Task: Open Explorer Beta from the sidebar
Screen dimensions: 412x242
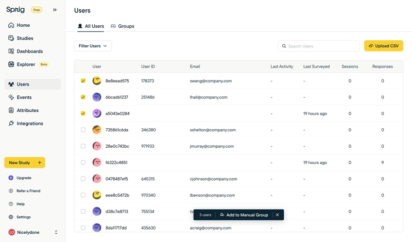Action: click(x=32, y=64)
